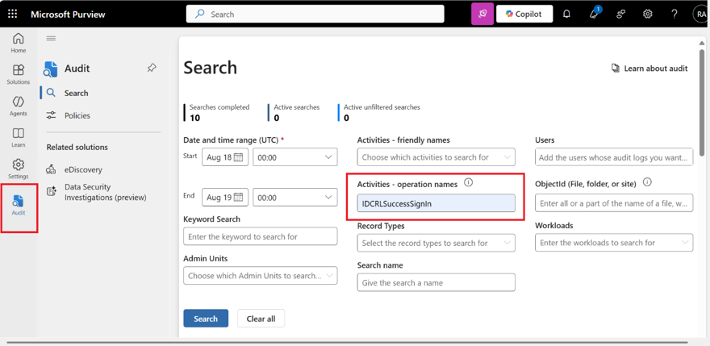Open the Learn about audit link
This screenshot has width=710, height=346.
[x=649, y=69]
